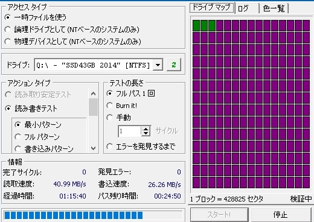Click the 読取速度 value 40.99 MB/s
The width and height of the screenshot is (314, 222).
(x=69, y=184)
